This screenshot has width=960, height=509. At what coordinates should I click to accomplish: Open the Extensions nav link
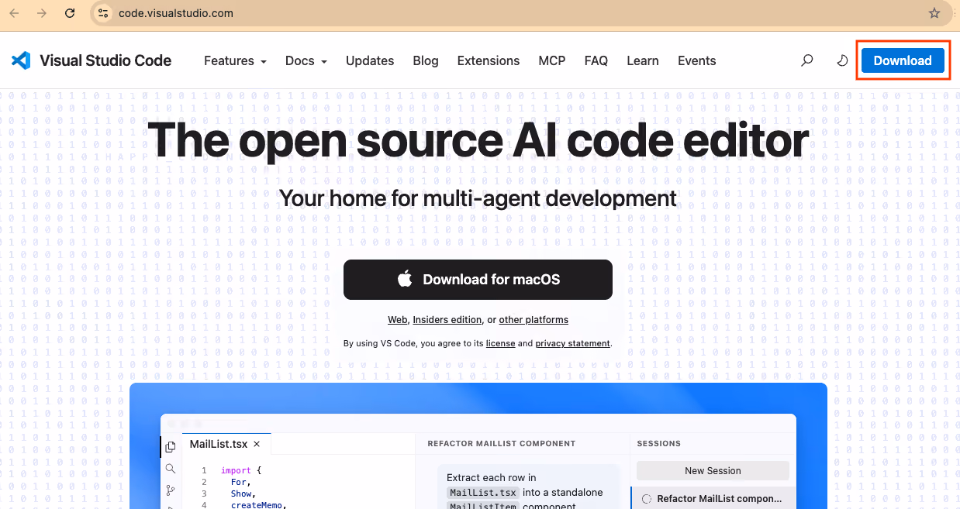point(489,60)
